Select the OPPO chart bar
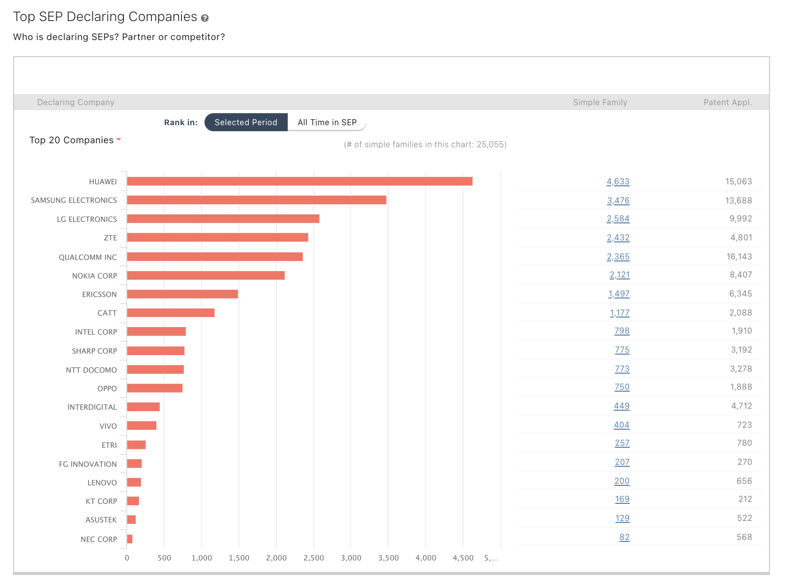786x587 pixels. click(155, 388)
